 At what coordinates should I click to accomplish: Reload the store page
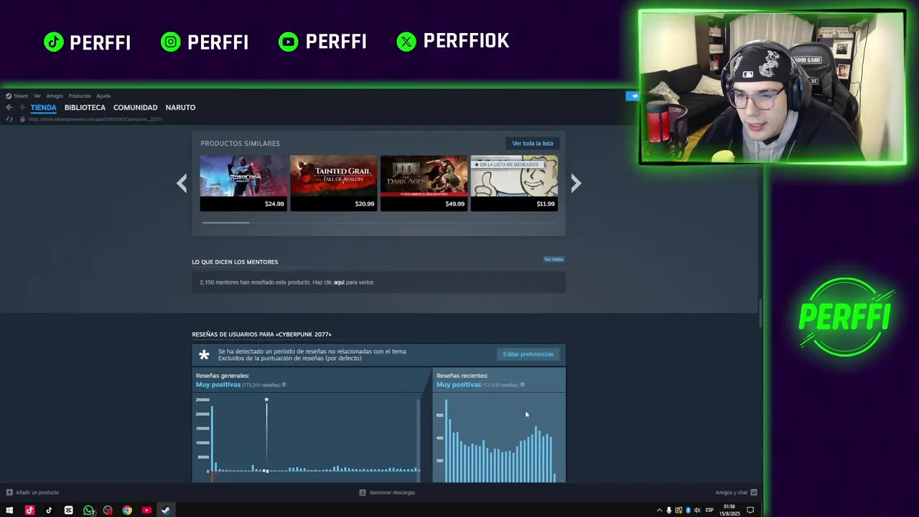9,118
